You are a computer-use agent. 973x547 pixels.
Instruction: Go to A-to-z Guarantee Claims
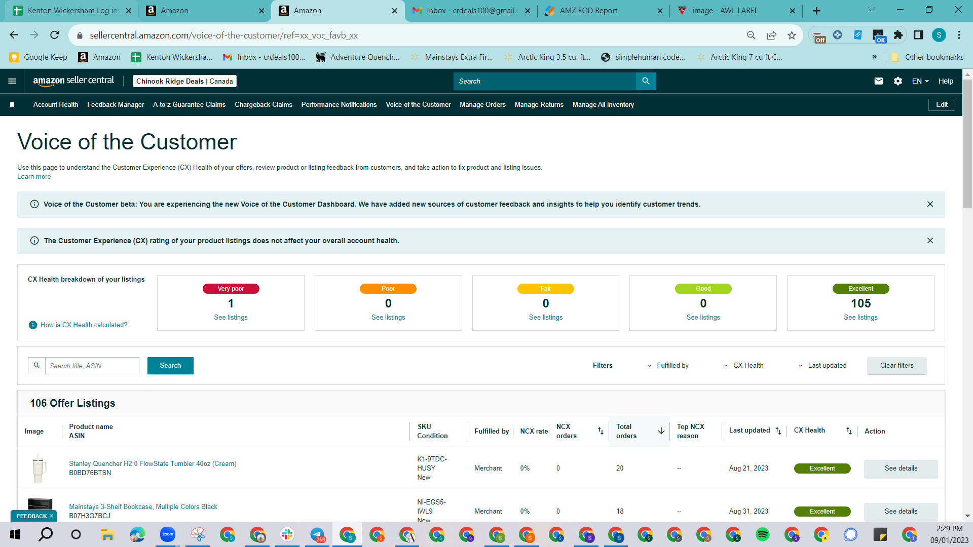[190, 105]
